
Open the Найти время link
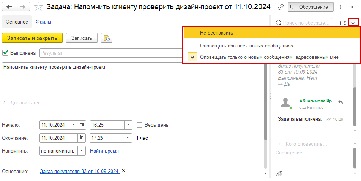(104, 151)
